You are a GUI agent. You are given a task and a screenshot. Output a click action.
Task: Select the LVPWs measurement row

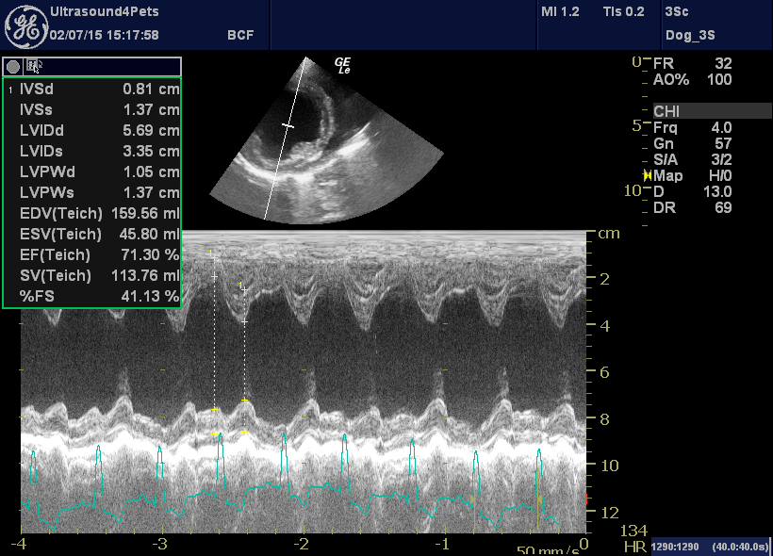[92, 193]
